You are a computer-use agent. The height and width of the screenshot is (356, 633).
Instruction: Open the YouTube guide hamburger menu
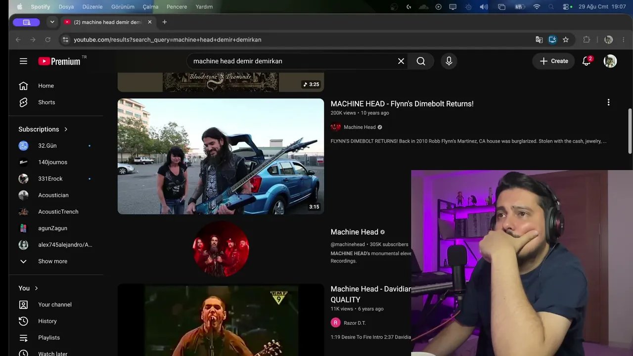pyautogui.click(x=23, y=61)
